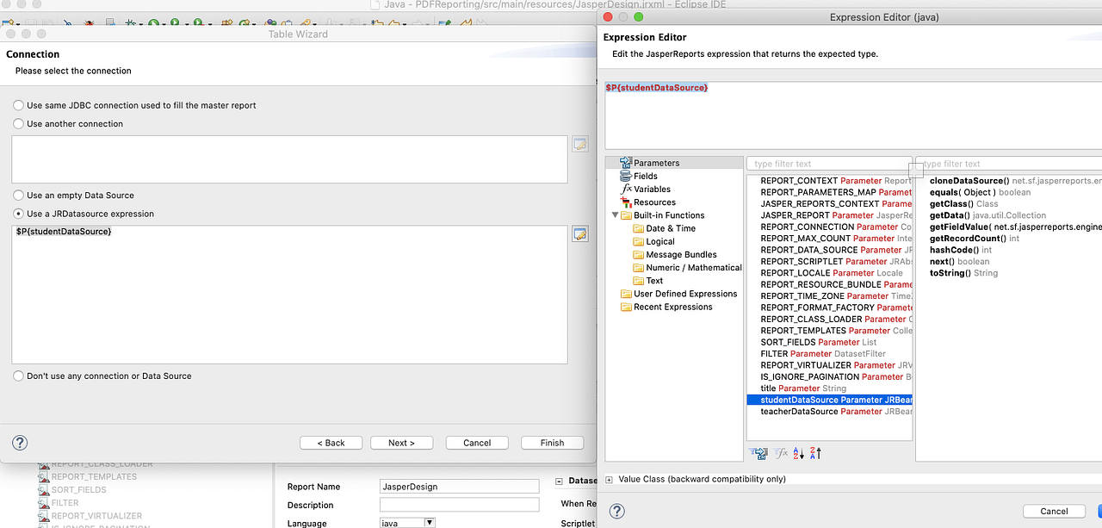Open the Logical functions folder
This screenshot has width=1102, height=528.
click(660, 241)
